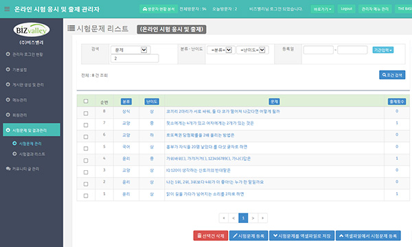This screenshot has height=247, width=412.
Task: Go to first page pagination arrow
Action: 224,218
